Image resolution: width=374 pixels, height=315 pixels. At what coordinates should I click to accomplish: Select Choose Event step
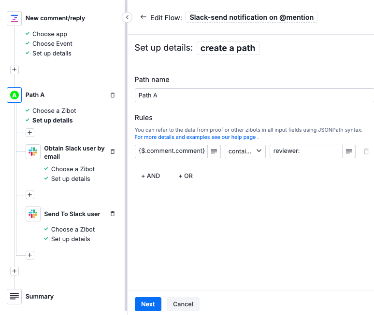coord(52,43)
